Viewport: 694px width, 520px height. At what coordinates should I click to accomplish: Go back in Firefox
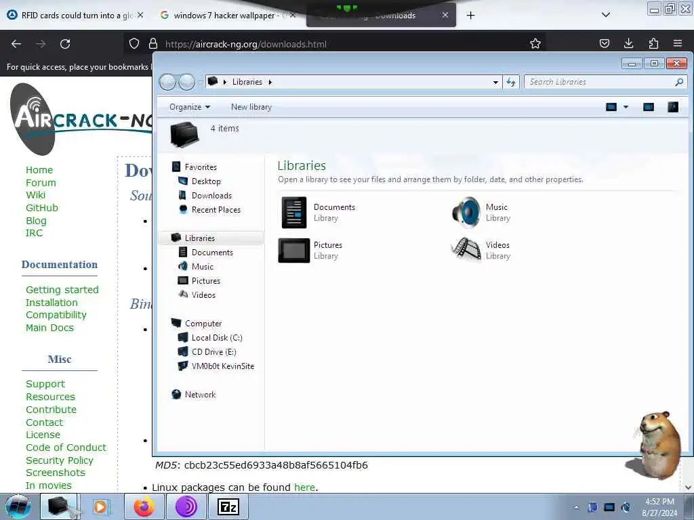[x=16, y=44]
